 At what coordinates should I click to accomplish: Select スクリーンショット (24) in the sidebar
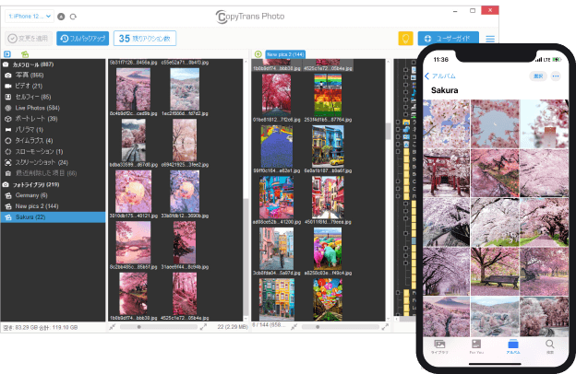pyautogui.click(x=53, y=162)
